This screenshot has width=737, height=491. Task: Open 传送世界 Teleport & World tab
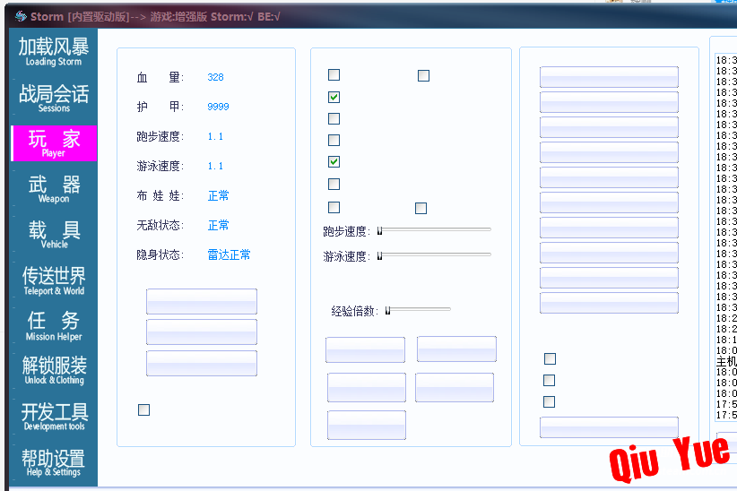(54, 280)
